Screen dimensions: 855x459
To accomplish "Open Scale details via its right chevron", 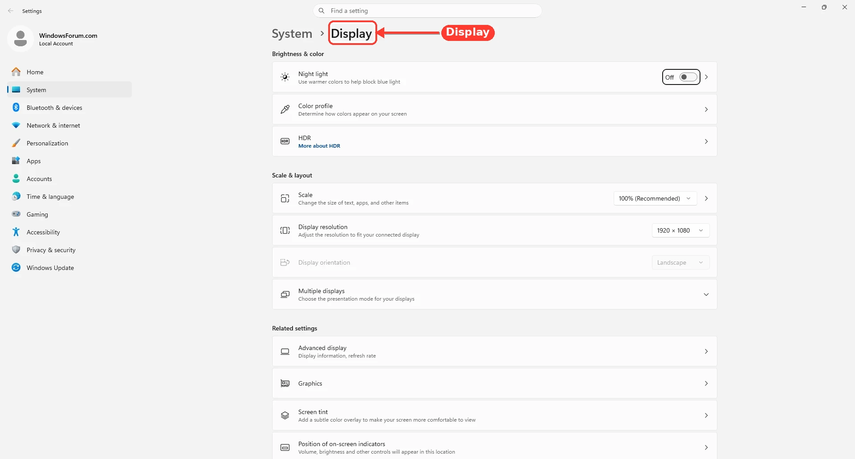I will click(x=706, y=198).
